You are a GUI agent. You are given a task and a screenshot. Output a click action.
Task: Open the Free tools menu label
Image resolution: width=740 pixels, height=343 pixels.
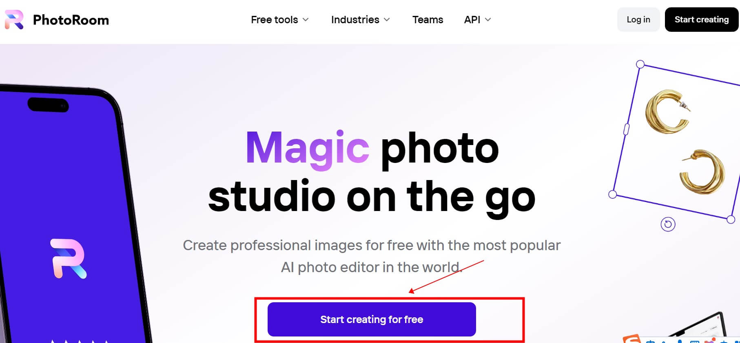(x=275, y=20)
